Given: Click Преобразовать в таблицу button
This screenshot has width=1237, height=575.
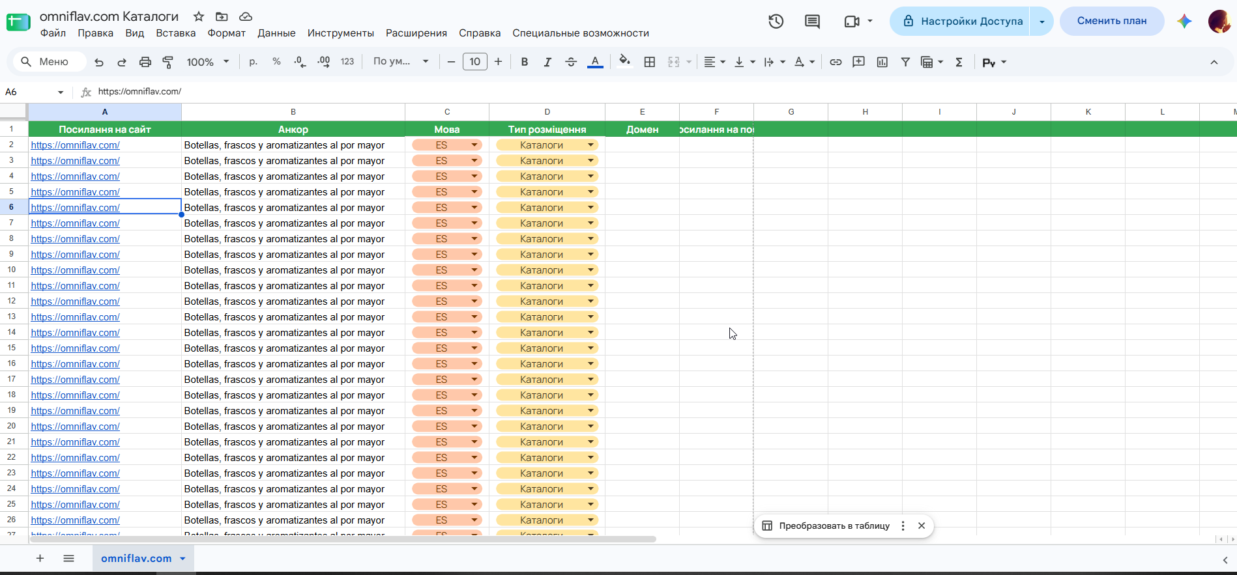Looking at the screenshot, I should pyautogui.click(x=834, y=526).
